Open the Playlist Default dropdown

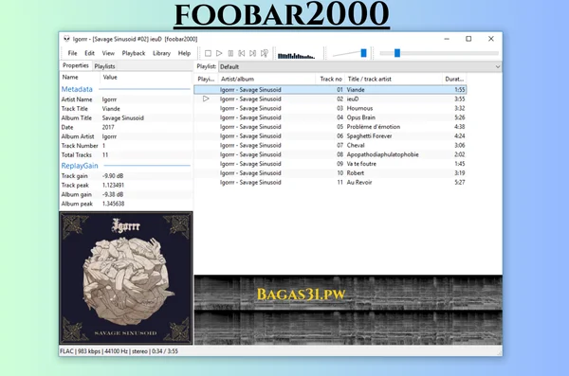pos(360,66)
